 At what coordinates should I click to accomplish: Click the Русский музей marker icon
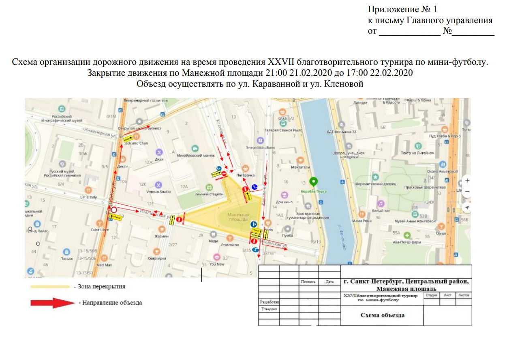tap(62, 164)
